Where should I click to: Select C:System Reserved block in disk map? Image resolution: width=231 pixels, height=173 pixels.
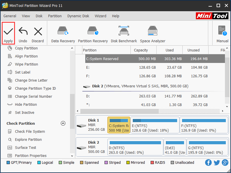tap(119, 125)
